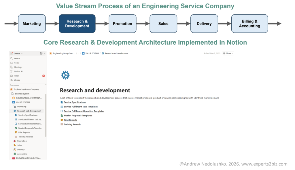This screenshot has height=170, width=295.
Task: Open Market Proposals Templates page link
Action: [x=78, y=116]
